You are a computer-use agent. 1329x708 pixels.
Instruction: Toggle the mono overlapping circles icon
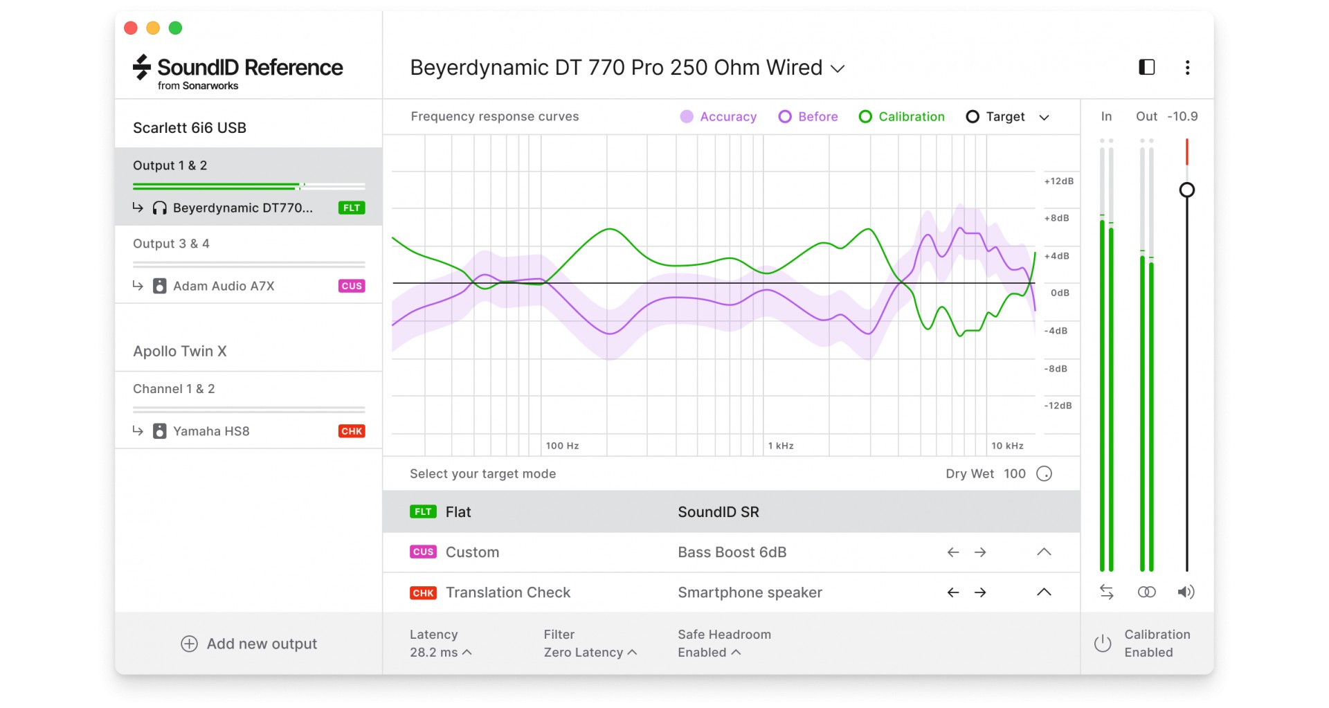click(1146, 592)
